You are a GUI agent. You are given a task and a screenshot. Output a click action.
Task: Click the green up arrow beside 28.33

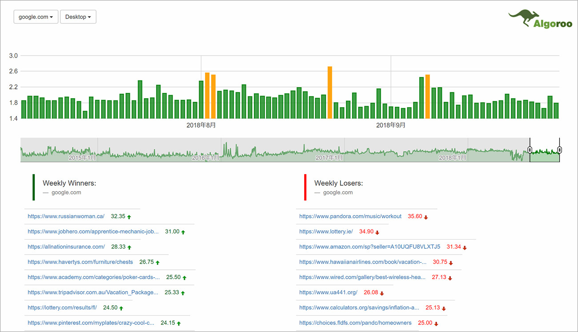(x=129, y=247)
